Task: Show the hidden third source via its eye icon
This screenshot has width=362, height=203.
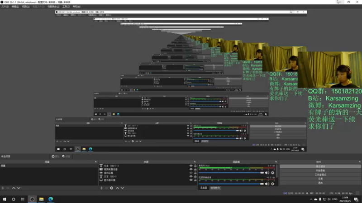Action: point(191,173)
